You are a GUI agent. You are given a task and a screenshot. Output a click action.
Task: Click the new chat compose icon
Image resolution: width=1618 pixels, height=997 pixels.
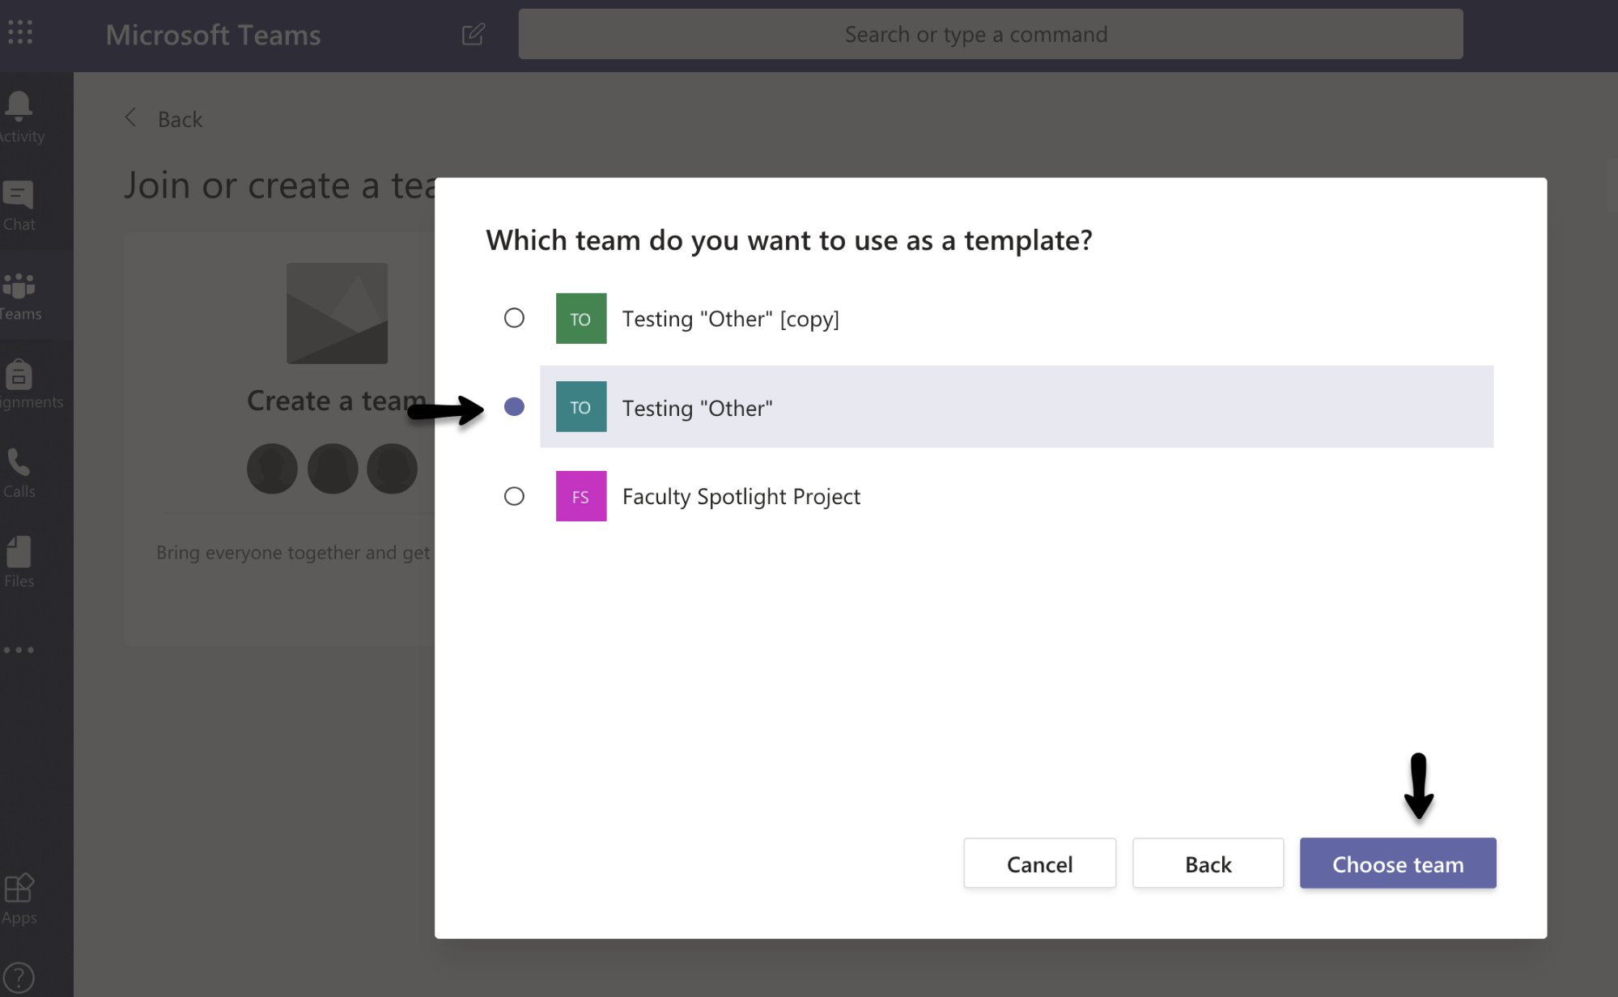click(x=474, y=34)
